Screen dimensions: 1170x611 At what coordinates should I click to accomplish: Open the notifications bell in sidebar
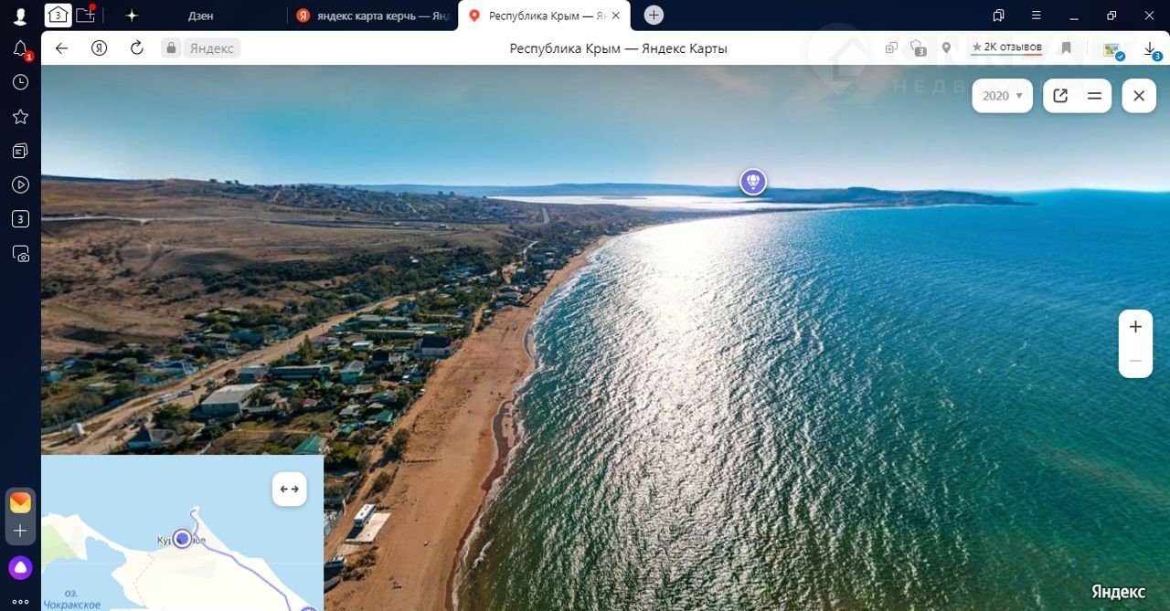click(20, 49)
